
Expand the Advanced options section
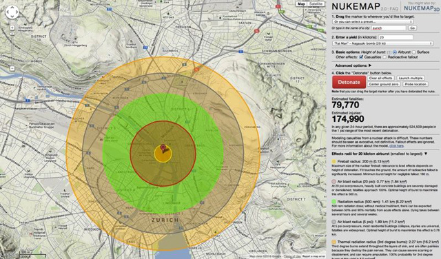tap(353, 65)
